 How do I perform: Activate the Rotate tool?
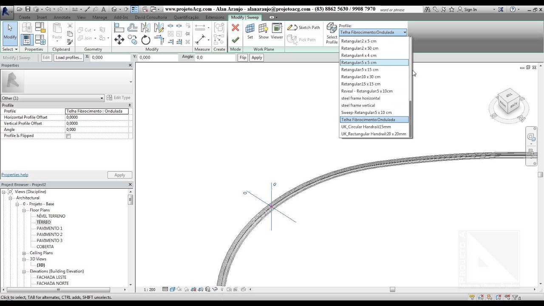click(146, 40)
